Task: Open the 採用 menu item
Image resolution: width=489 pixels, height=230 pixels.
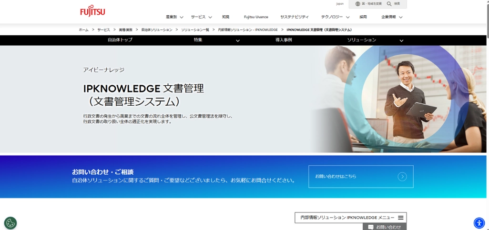Action: pyautogui.click(x=363, y=17)
